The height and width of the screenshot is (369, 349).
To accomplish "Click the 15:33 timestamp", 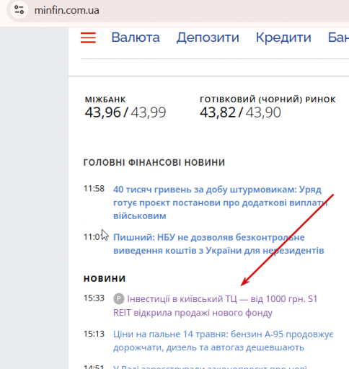I will (94, 298).
